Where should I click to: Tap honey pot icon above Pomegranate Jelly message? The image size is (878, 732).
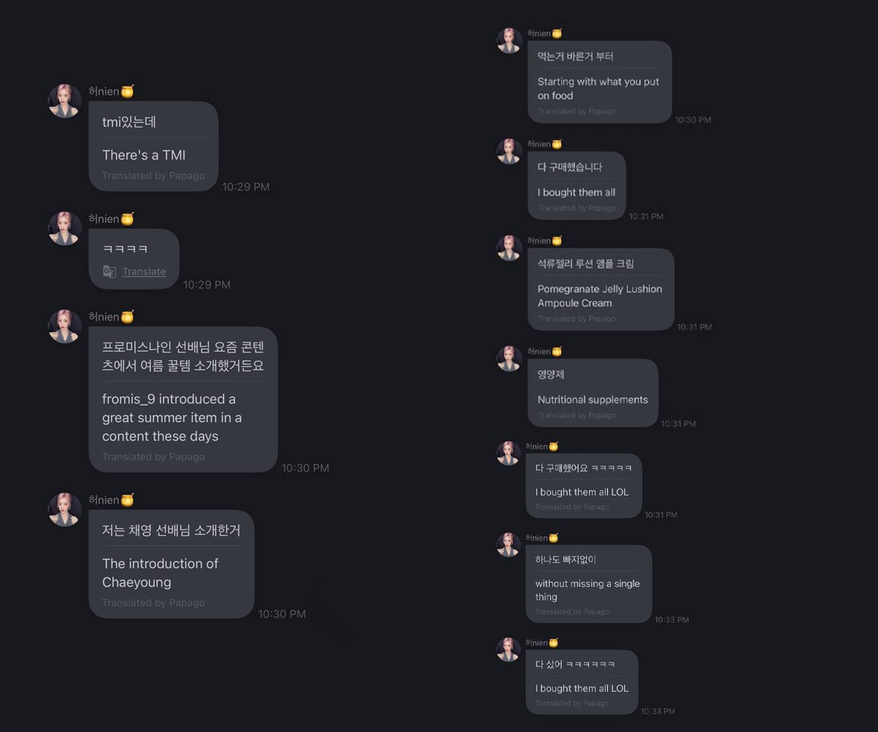[x=557, y=240]
